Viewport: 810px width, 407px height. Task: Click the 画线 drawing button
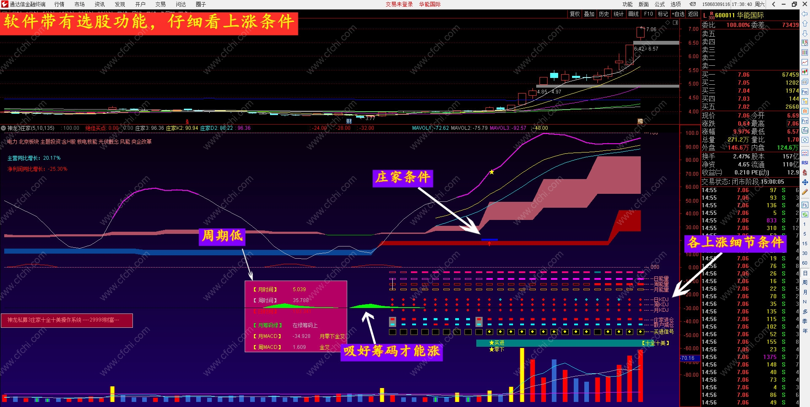(x=634, y=14)
